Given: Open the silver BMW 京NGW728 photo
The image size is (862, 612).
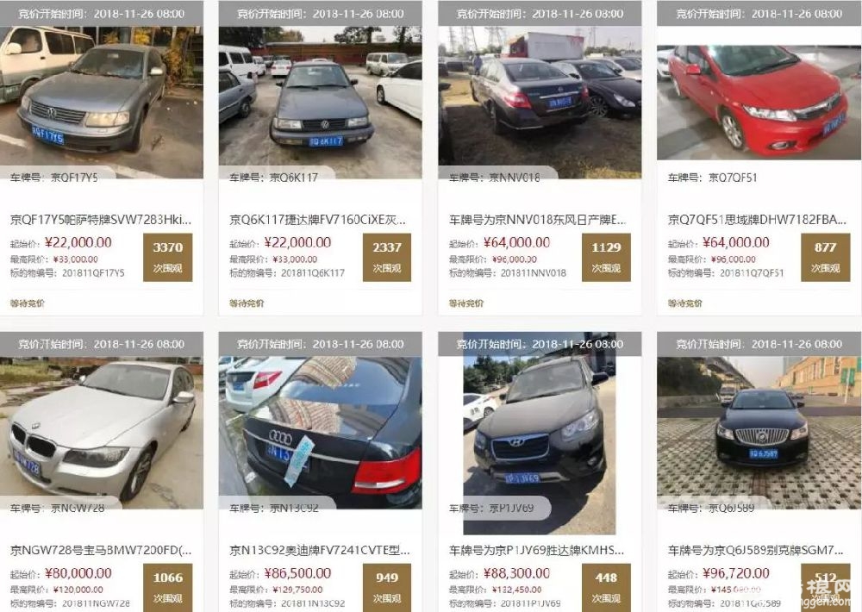Looking at the screenshot, I should coord(102,433).
